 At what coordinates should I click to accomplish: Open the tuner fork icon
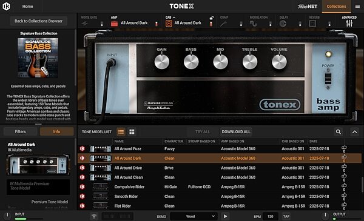pyautogui.click(x=94, y=216)
